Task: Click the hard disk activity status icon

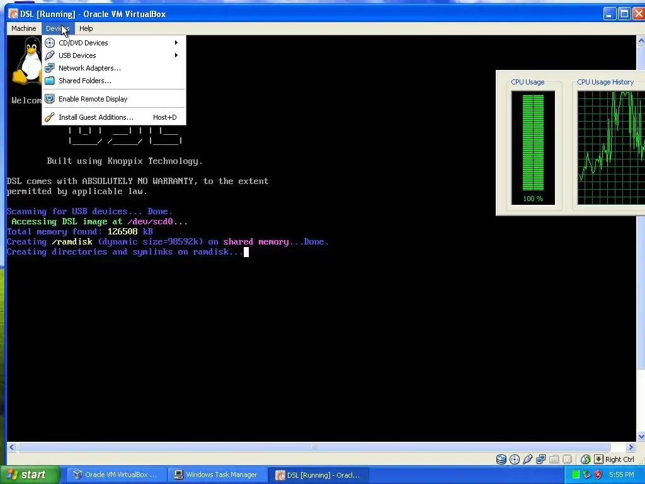Action: point(501,459)
